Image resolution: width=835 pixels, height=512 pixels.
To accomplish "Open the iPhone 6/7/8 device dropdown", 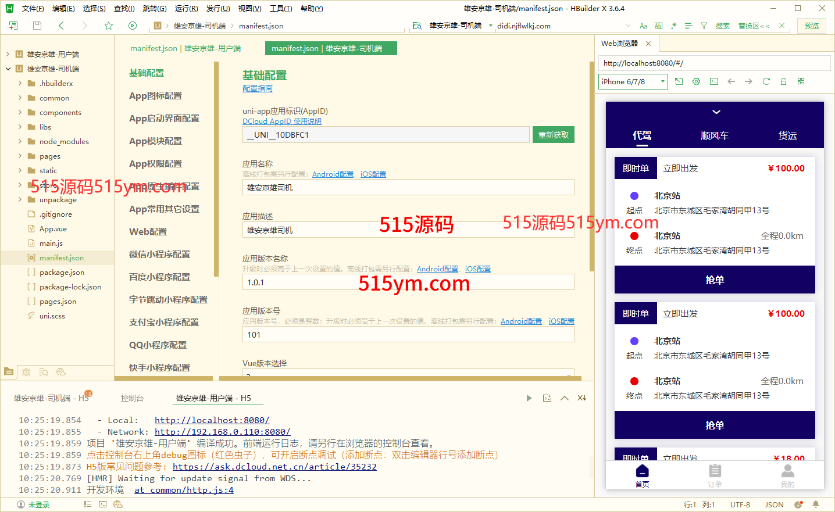I will (633, 82).
